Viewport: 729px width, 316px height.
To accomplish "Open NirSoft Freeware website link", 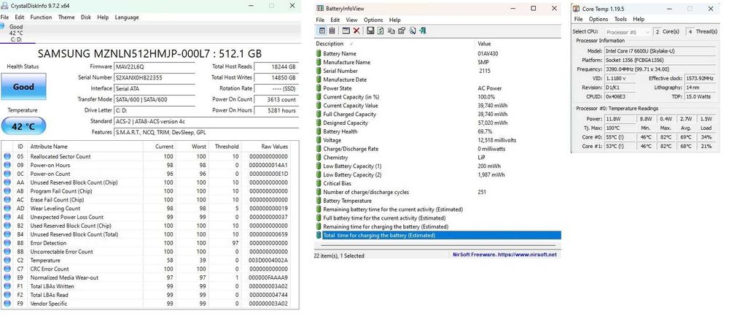I will click(x=504, y=255).
